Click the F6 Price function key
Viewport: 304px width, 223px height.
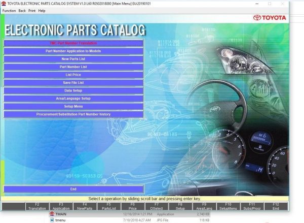133,206
